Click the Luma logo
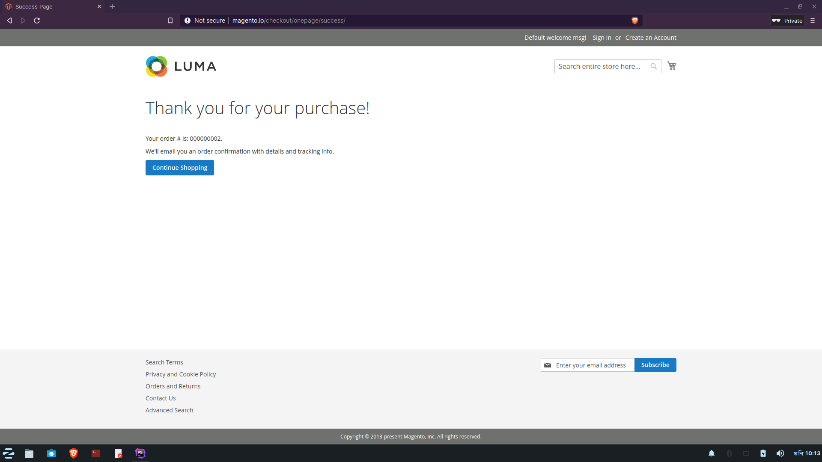The width and height of the screenshot is (822, 462). tap(181, 66)
